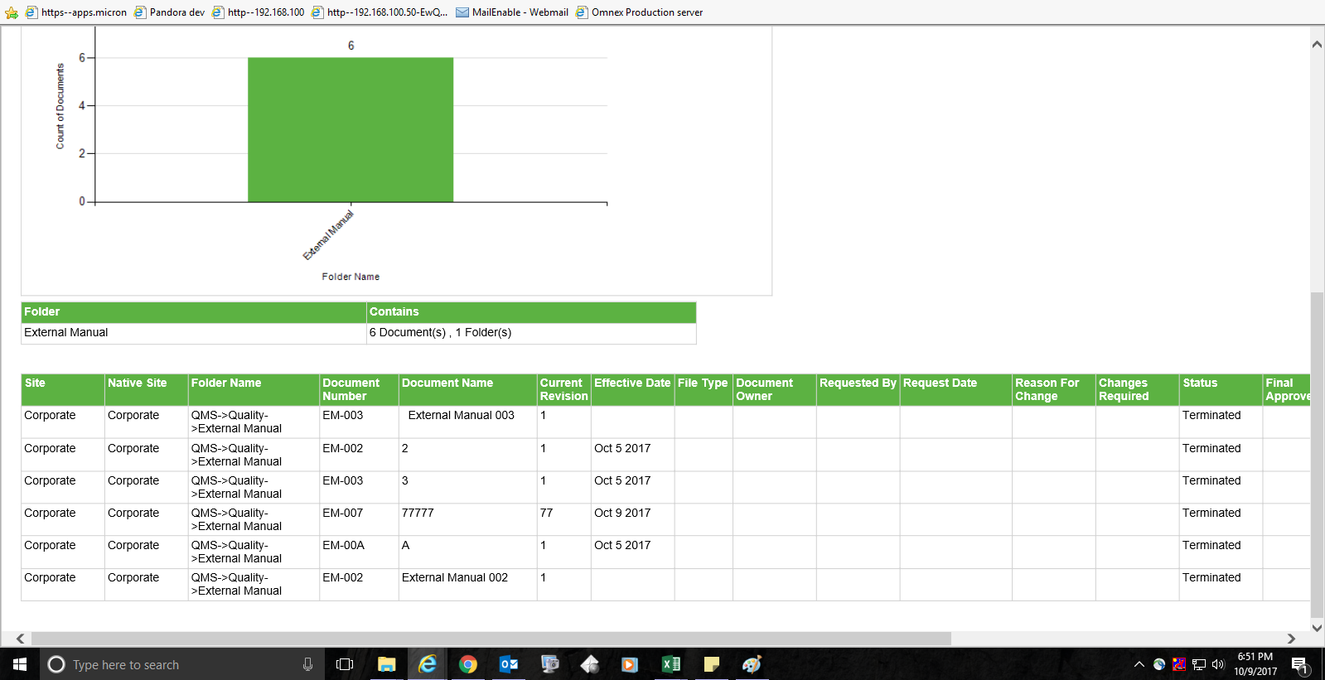Click the External Manual folder summary cell
The image size is (1325, 680).
tap(193, 333)
